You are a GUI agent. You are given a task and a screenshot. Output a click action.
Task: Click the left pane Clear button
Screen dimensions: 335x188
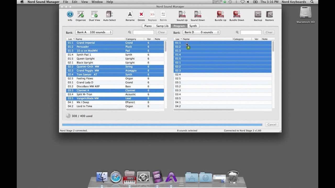point(161,32)
